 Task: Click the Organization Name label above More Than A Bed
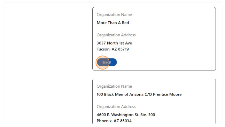tap(114, 15)
